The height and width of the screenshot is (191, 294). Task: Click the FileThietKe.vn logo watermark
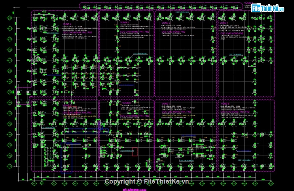click(x=268, y=8)
